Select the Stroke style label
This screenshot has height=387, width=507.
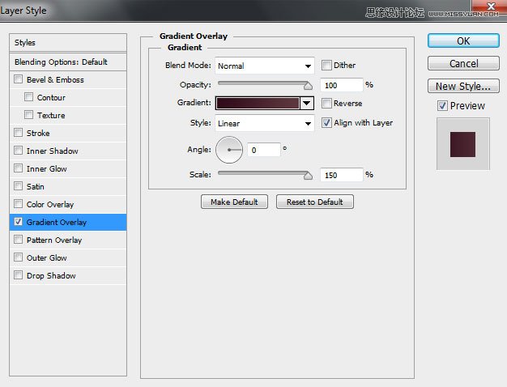[38, 134]
